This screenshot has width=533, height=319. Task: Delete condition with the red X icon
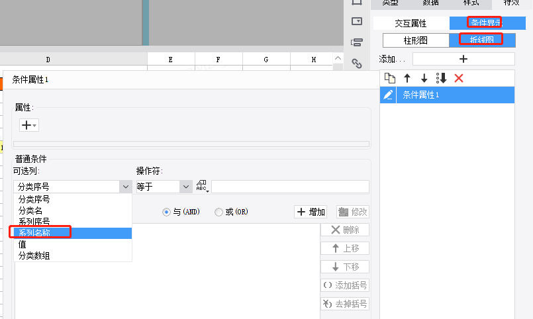(459, 78)
